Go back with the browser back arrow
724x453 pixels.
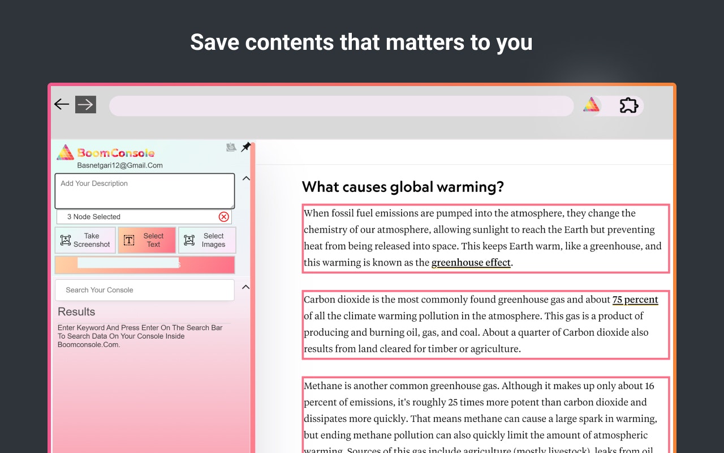coord(62,104)
